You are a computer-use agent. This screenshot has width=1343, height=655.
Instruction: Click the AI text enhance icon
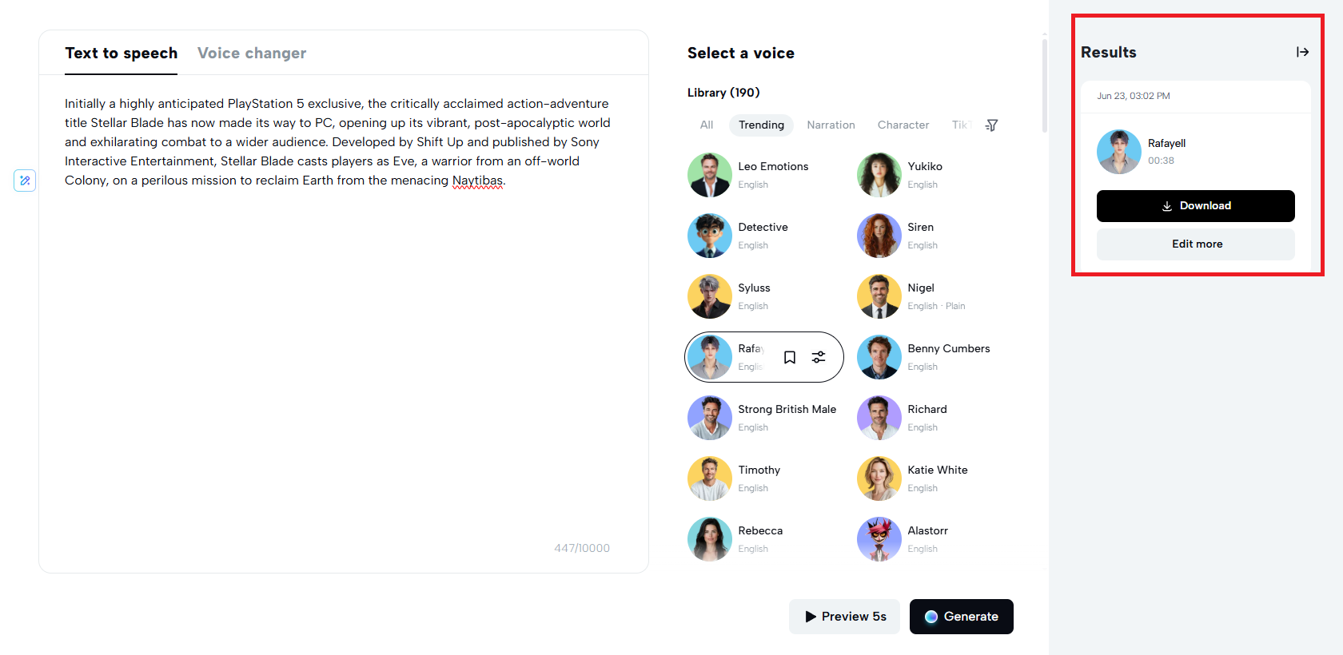25,181
